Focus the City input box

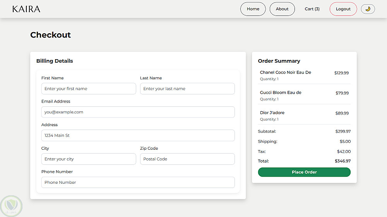click(x=89, y=159)
